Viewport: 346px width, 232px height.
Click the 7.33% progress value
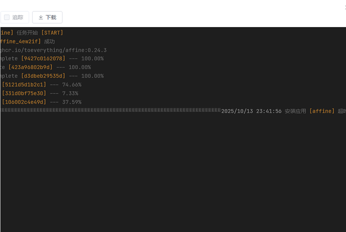[x=70, y=93]
